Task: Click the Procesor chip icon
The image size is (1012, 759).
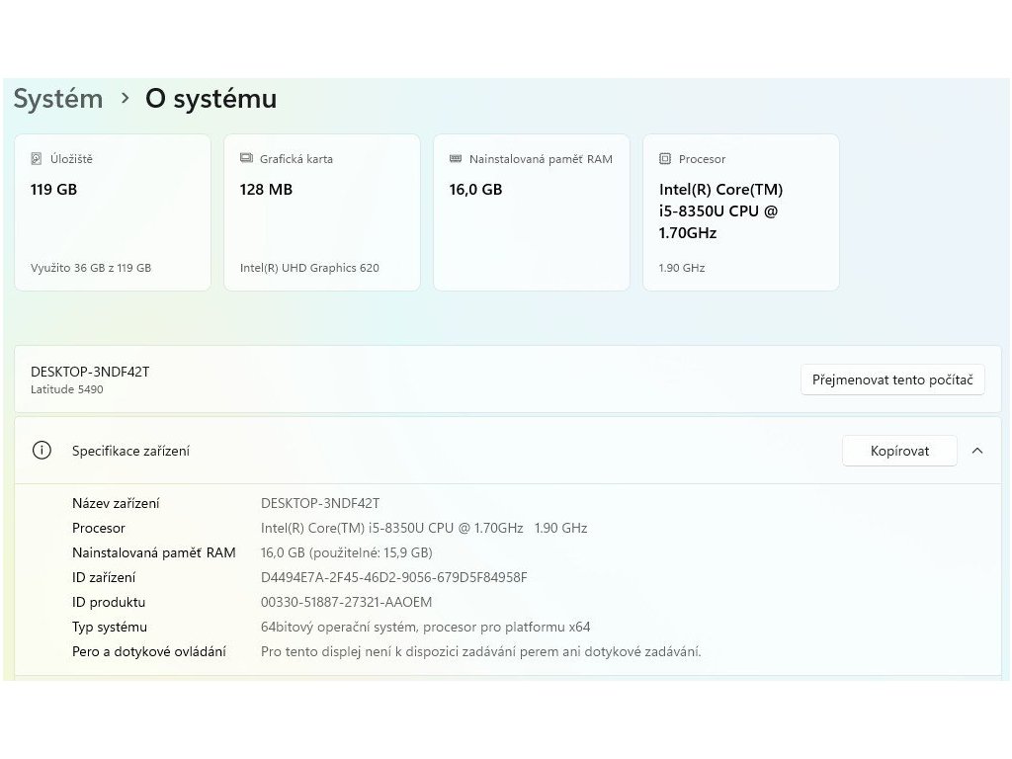Action: 665,158
